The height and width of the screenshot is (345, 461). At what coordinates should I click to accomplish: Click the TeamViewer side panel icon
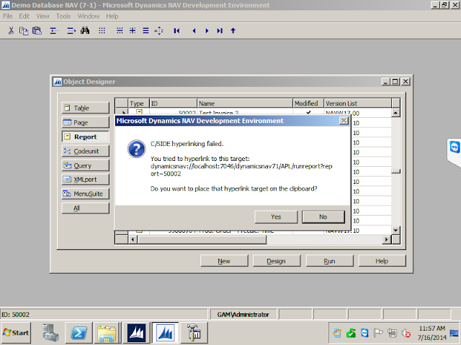coord(455,147)
